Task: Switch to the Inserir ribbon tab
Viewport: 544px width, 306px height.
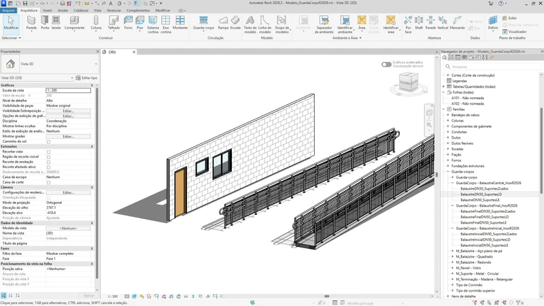Action: [x=48, y=10]
